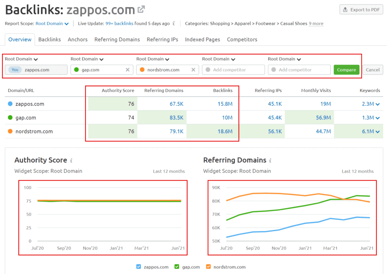Open the Indexed Pages tab
This screenshot has width=387, height=274.
click(203, 40)
